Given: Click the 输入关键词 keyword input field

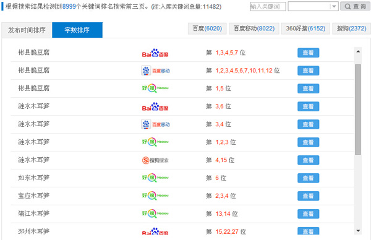Looking at the screenshot, I should (268, 6).
